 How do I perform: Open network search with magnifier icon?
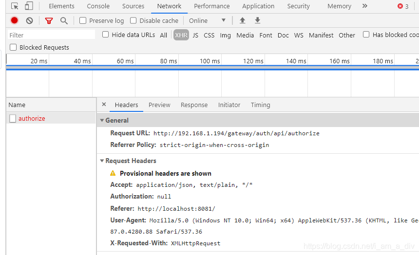tap(64, 20)
